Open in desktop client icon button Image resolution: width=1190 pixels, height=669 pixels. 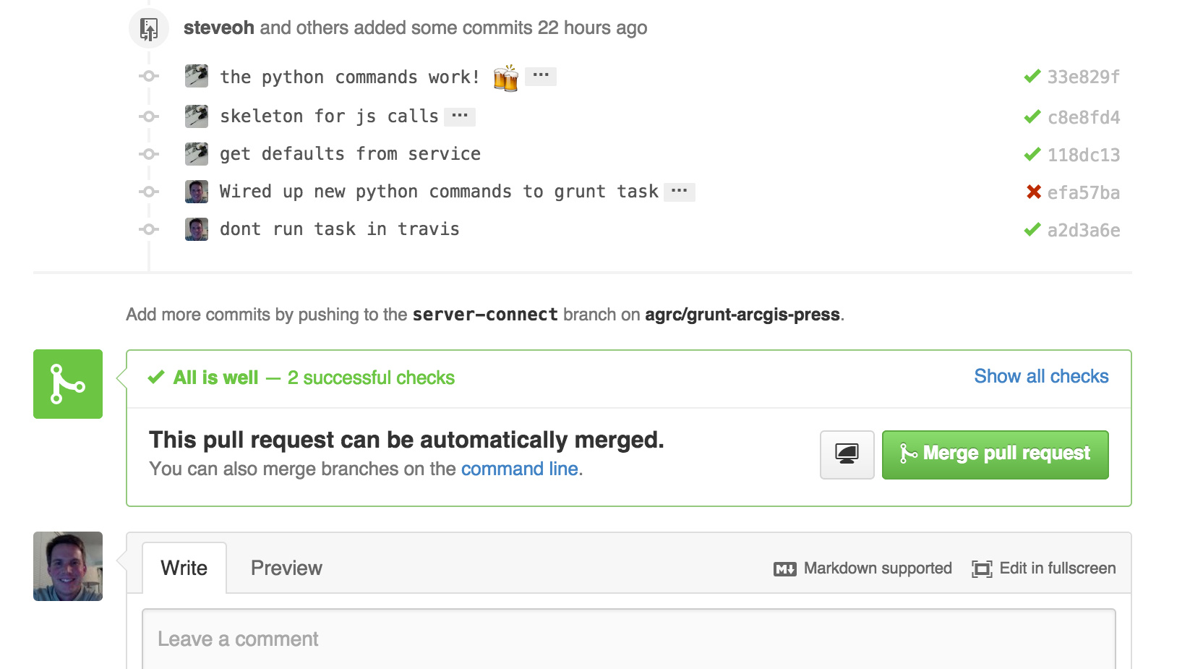coord(847,455)
